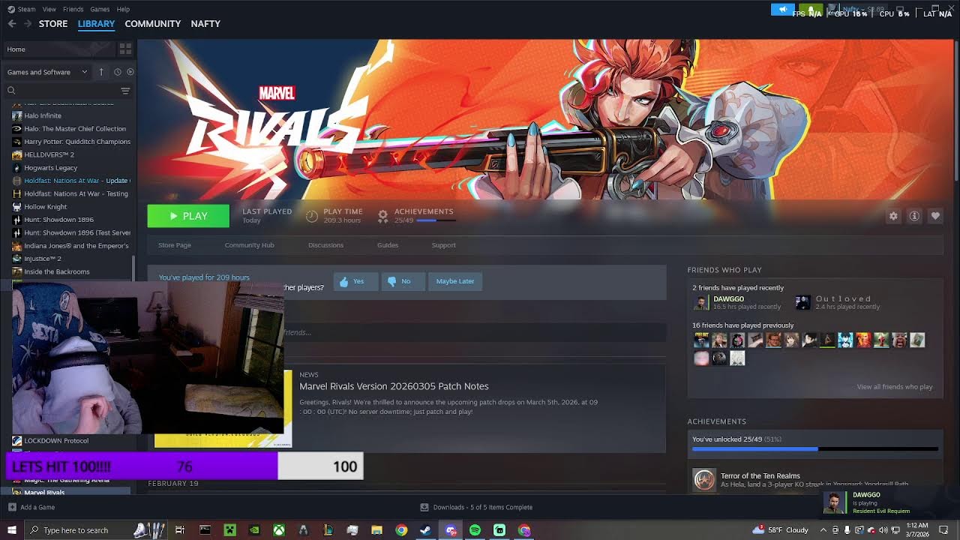Switch to the STORE tab
This screenshot has height=540, width=960.
tap(53, 24)
